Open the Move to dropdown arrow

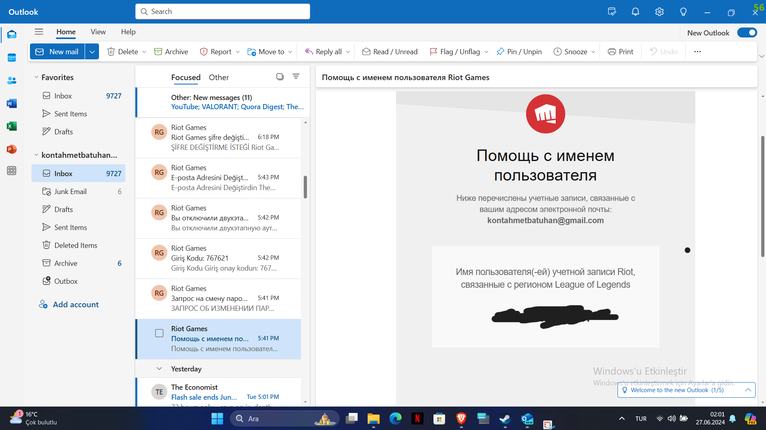pyautogui.click(x=290, y=52)
